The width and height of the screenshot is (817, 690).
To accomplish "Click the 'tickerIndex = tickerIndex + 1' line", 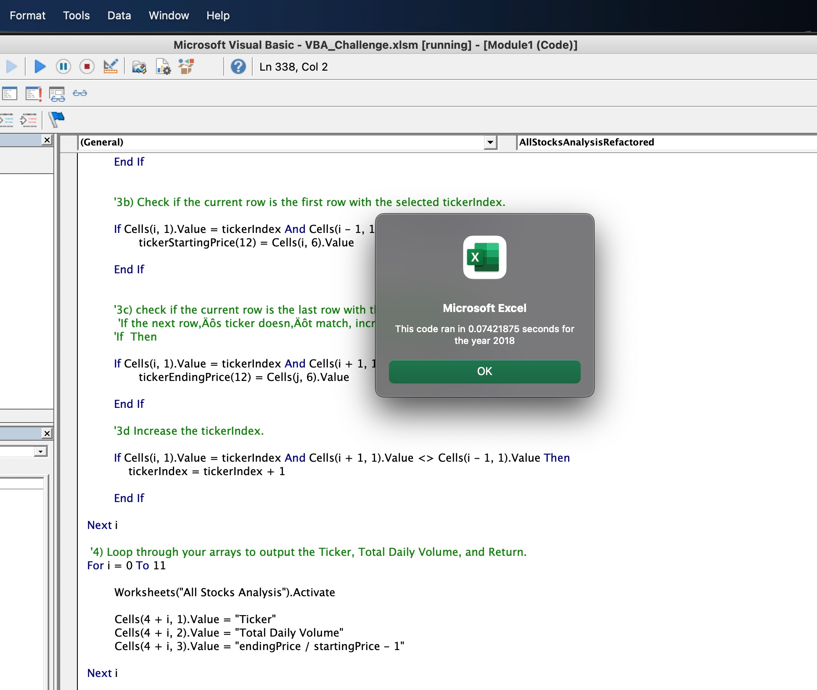I will [206, 471].
